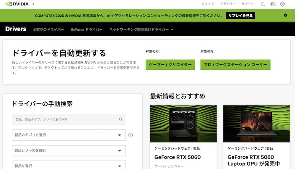Open the GeForce RTX 5060 Laptop thumbnail
The width and height of the screenshot is (295, 169).
click(256, 124)
